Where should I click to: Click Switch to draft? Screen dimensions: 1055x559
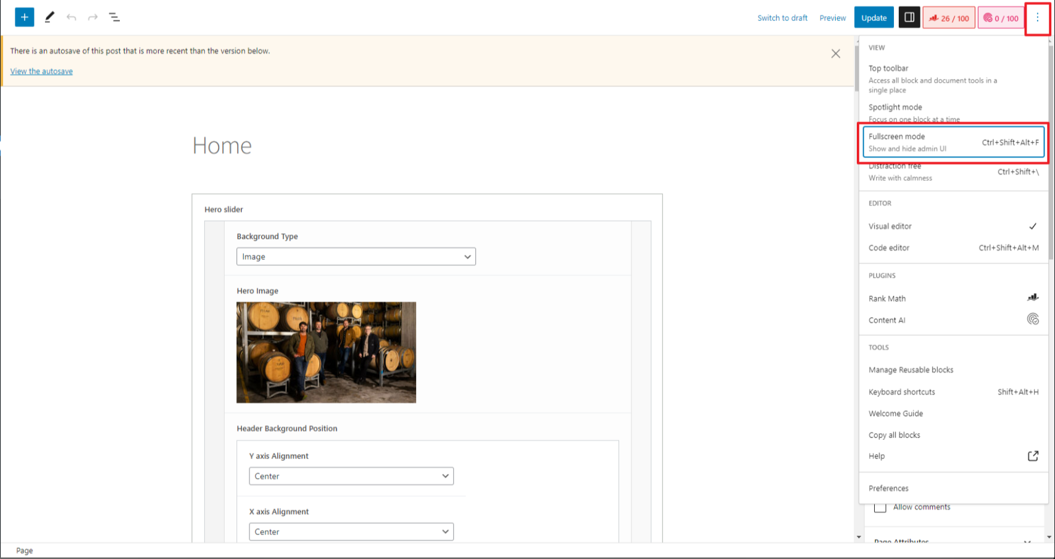coord(782,18)
